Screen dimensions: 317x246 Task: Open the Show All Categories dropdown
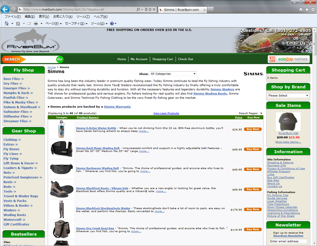click(x=173, y=74)
